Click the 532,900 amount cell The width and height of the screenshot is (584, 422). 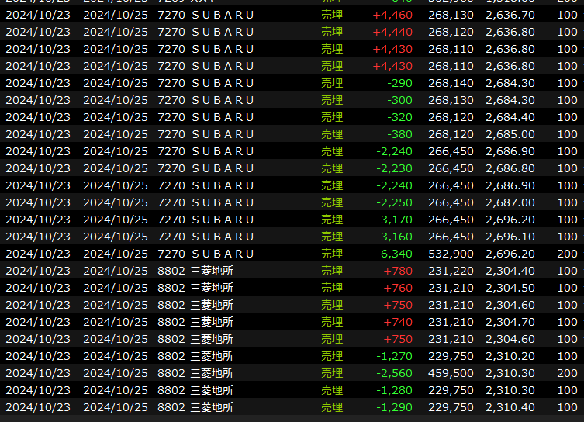tap(451, 254)
